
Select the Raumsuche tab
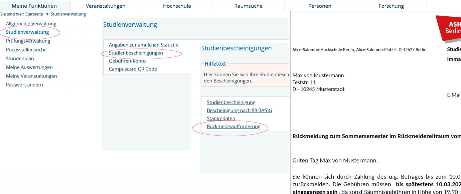[248, 6]
